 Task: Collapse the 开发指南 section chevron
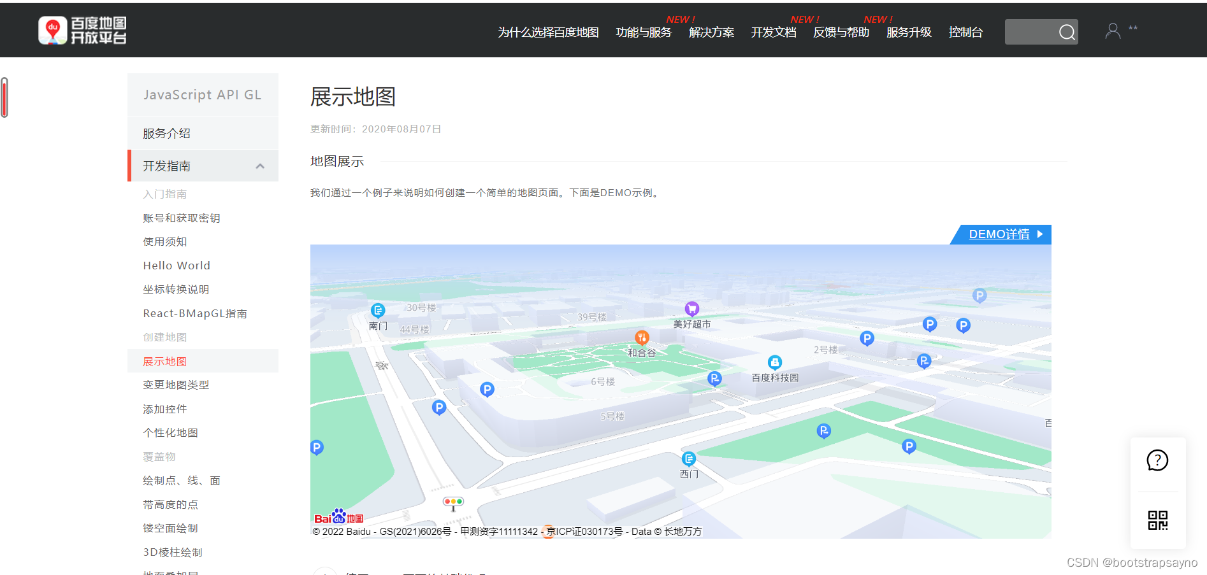click(x=260, y=166)
